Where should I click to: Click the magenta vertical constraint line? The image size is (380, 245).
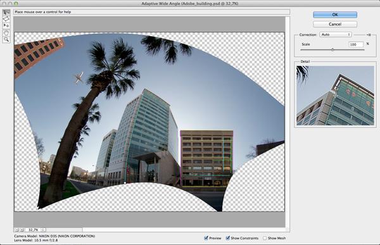[x=180, y=158]
